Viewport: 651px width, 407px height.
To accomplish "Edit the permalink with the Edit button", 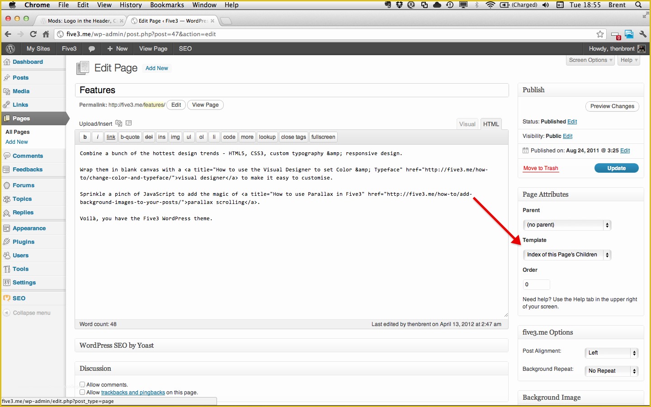I will tap(176, 105).
